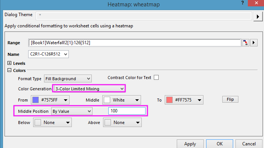Collapse the Colors section
This screenshot has height=148, width=264.
pyautogui.click(x=9, y=70)
